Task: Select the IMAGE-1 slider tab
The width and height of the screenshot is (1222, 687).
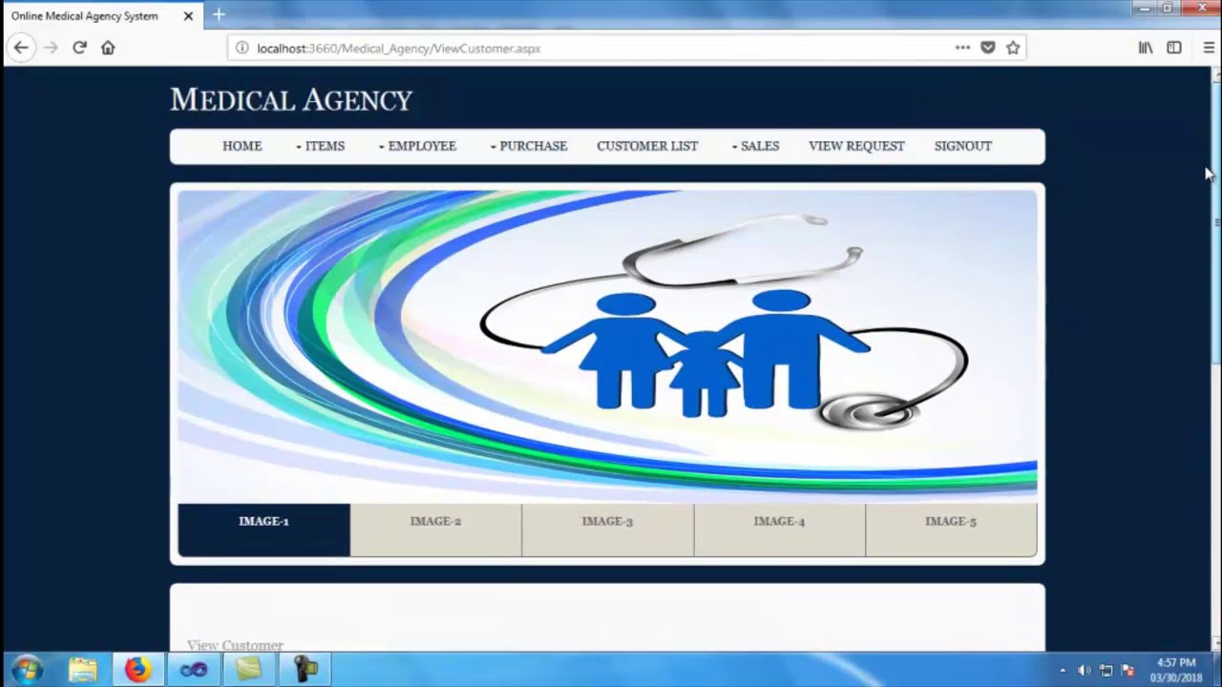Action: (x=263, y=530)
